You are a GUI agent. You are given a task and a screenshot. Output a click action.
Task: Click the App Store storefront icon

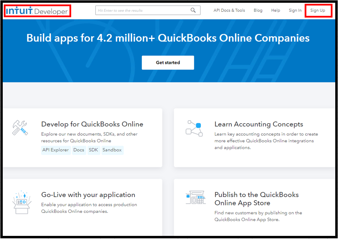(x=196, y=197)
